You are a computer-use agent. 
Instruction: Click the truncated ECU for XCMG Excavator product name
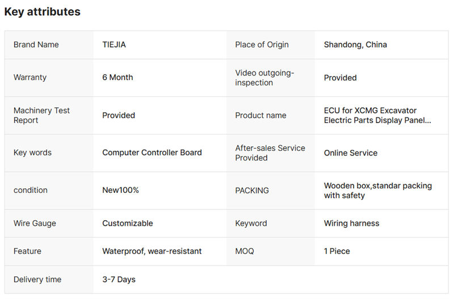[x=377, y=115]
